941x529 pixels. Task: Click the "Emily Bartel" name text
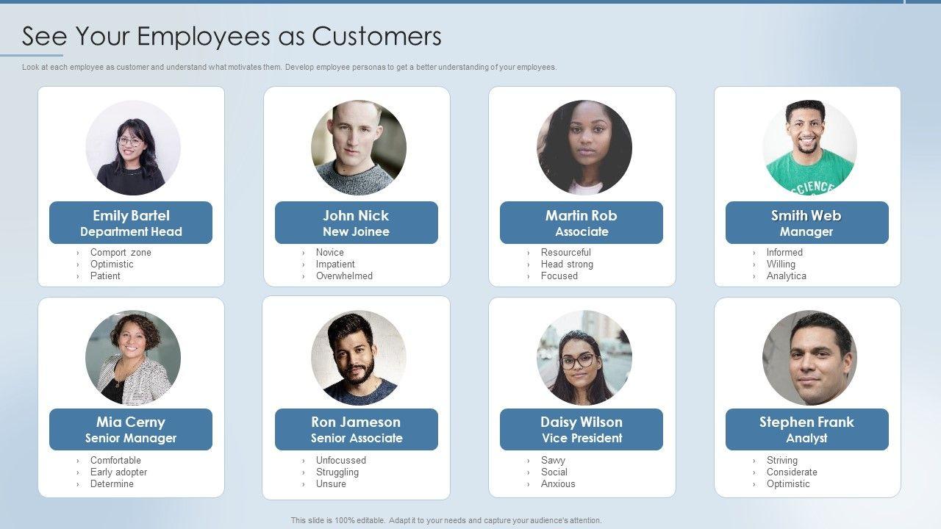coord(131,215)
